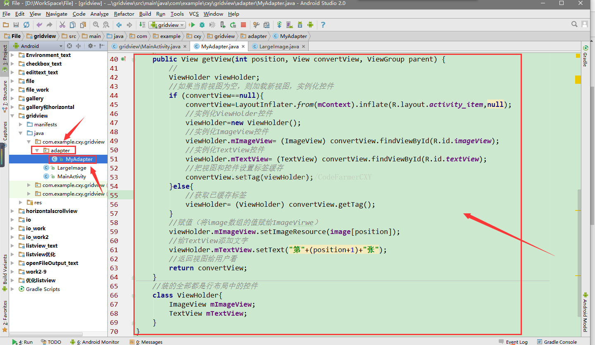Navigate Forward with the right arrow icon
This screenshot has width=595, height=345.
point(129,25)
